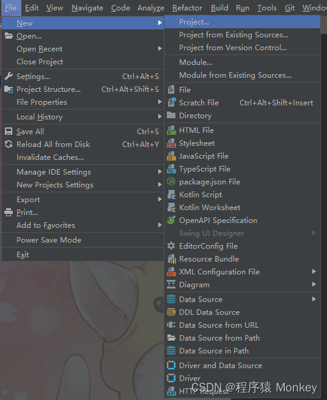
Task: Click the Data Source from URL icon
Action: click(171, 325)
